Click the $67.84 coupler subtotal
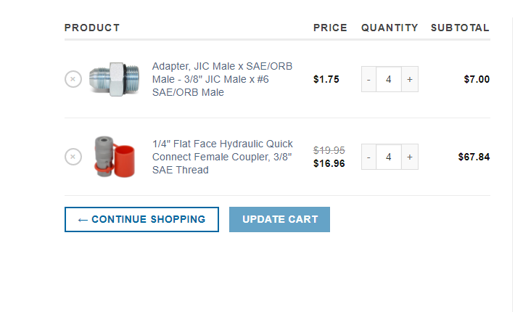The width and height of the screenshot is (523, 312). [x=474, y=157]
